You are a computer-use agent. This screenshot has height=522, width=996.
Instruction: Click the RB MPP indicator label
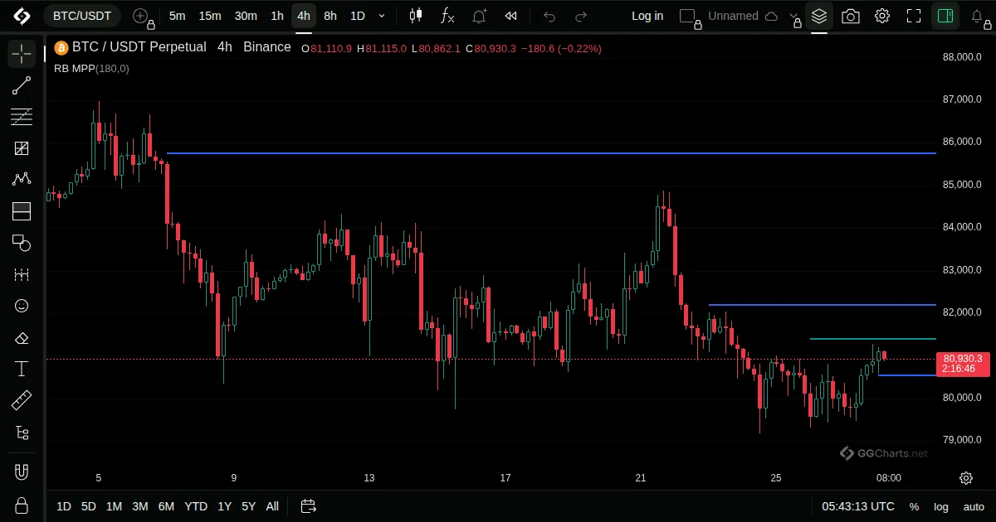(x=91, y=69)
